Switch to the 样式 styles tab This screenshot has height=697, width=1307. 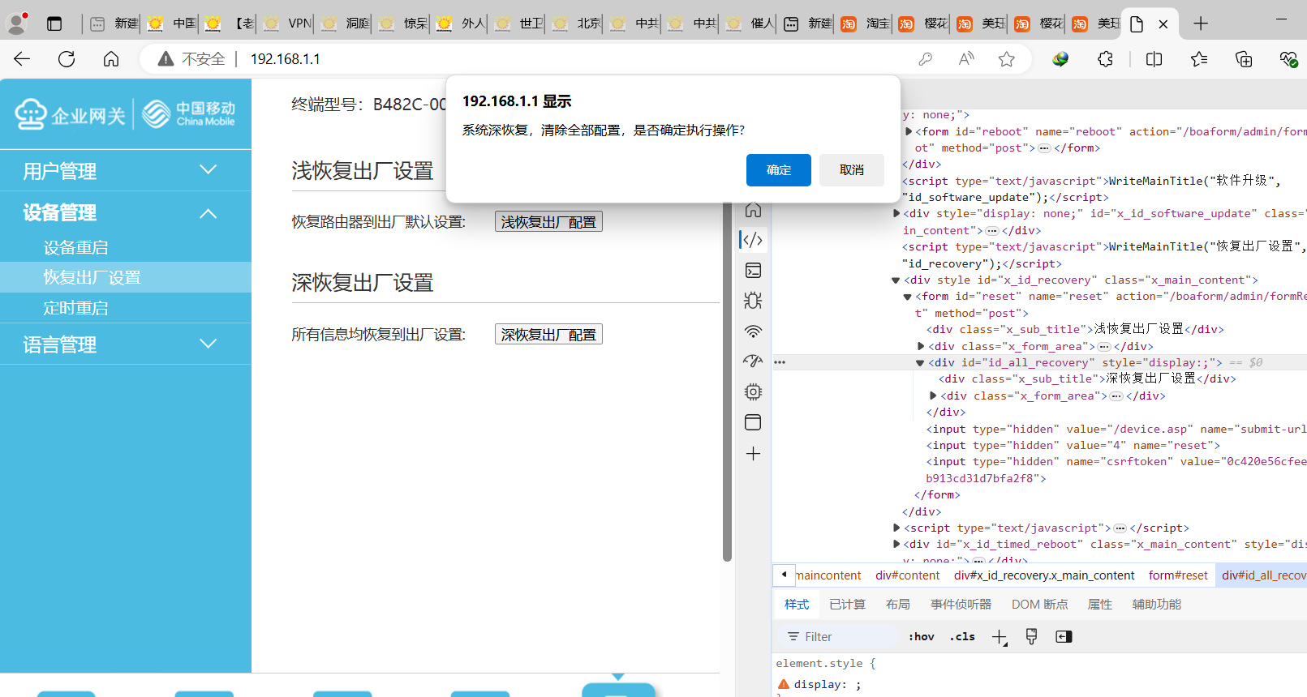(797, 605)
